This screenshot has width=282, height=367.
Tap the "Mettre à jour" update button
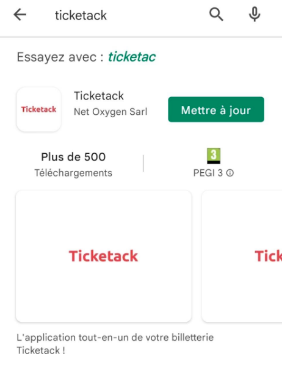pyautogui.click(x=216, y=109)
